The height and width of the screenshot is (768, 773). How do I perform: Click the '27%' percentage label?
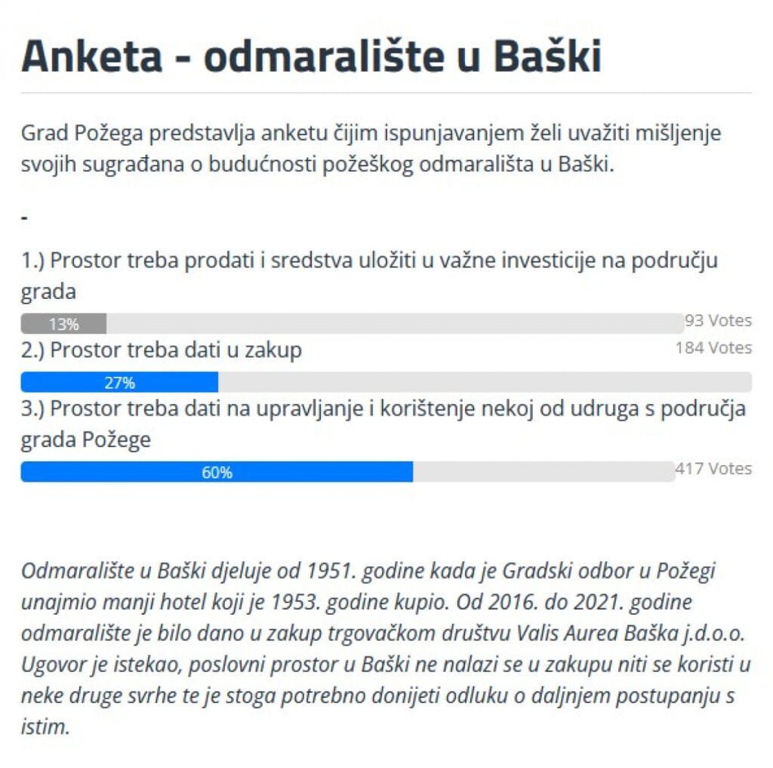(x=119, y=383)
